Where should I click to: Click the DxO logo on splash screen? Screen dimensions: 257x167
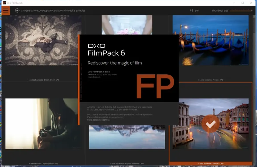pos(97,46)
